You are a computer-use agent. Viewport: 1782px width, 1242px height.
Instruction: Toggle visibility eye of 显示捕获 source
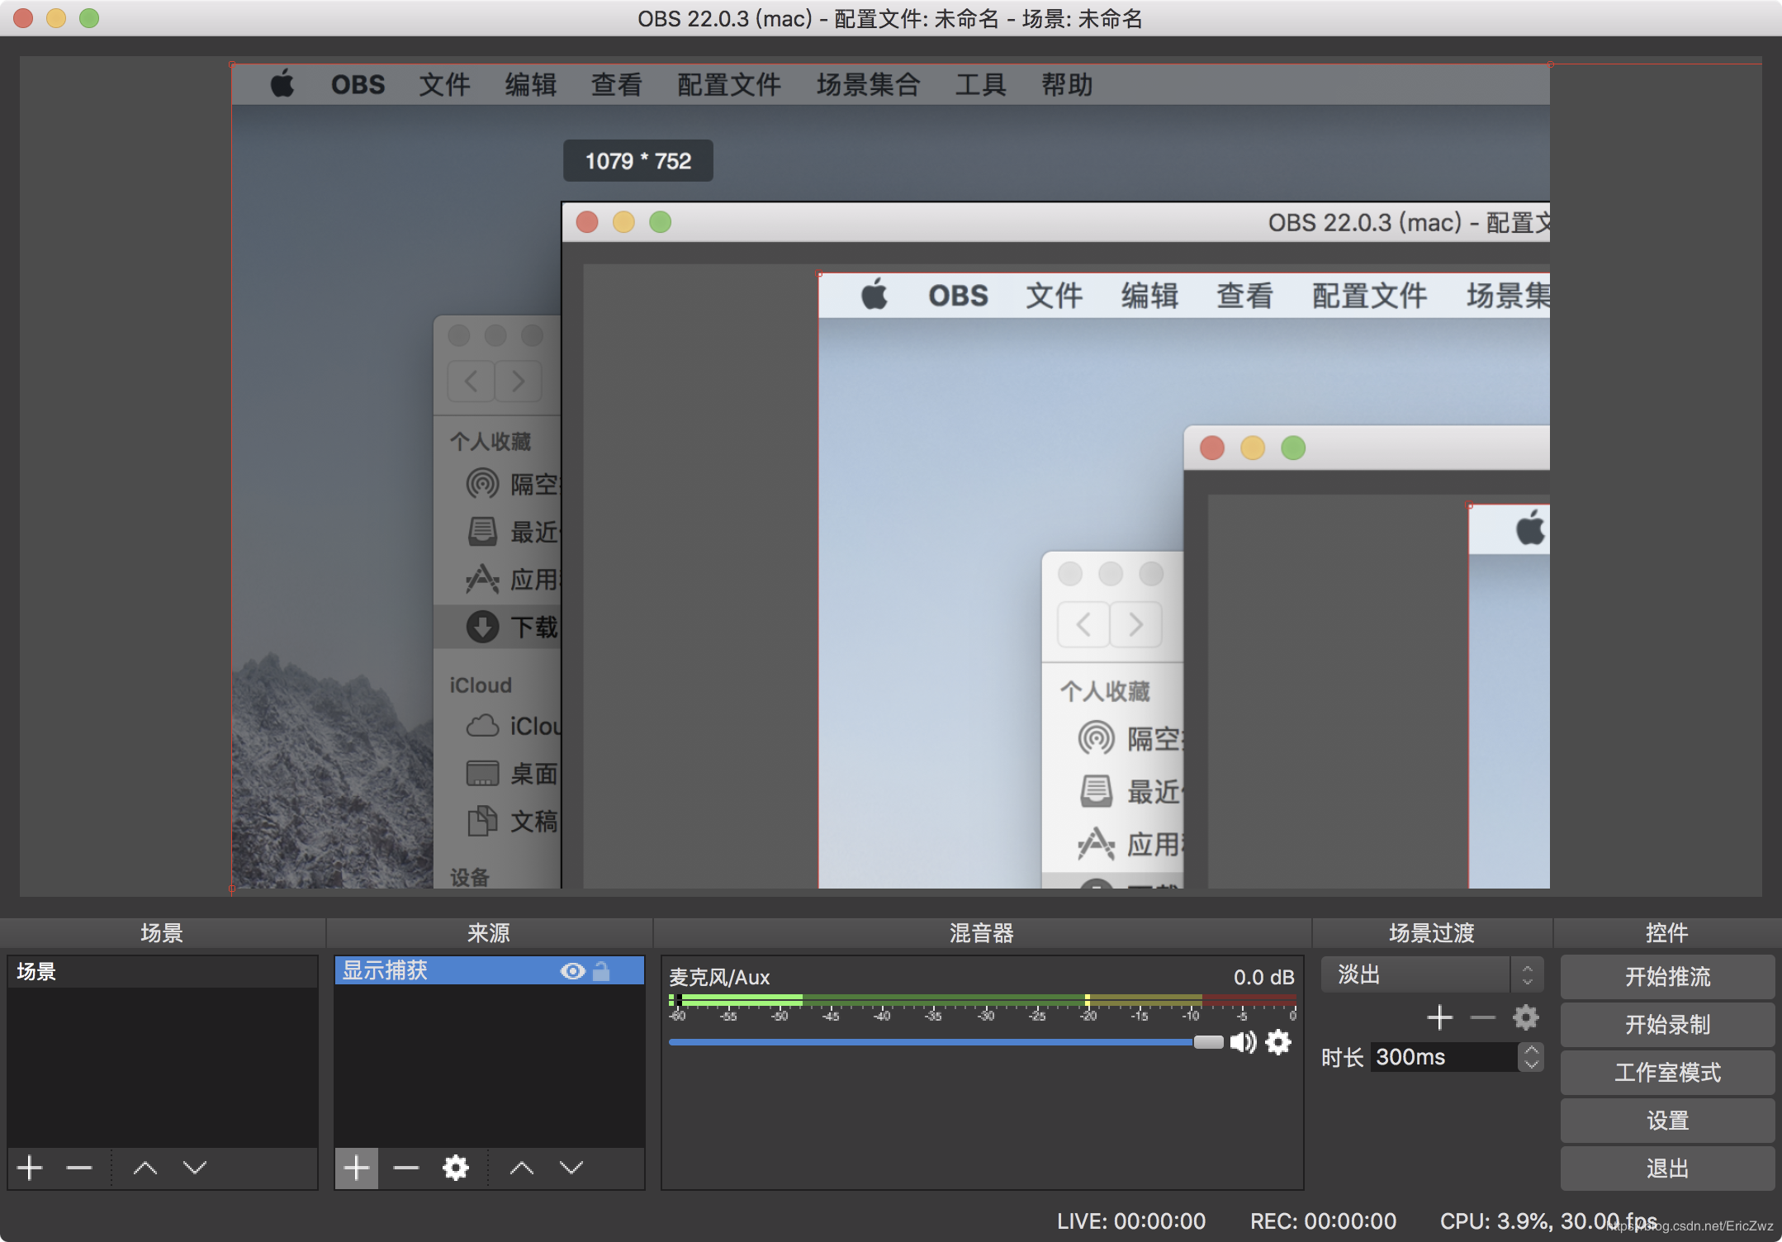click(572, 971)
